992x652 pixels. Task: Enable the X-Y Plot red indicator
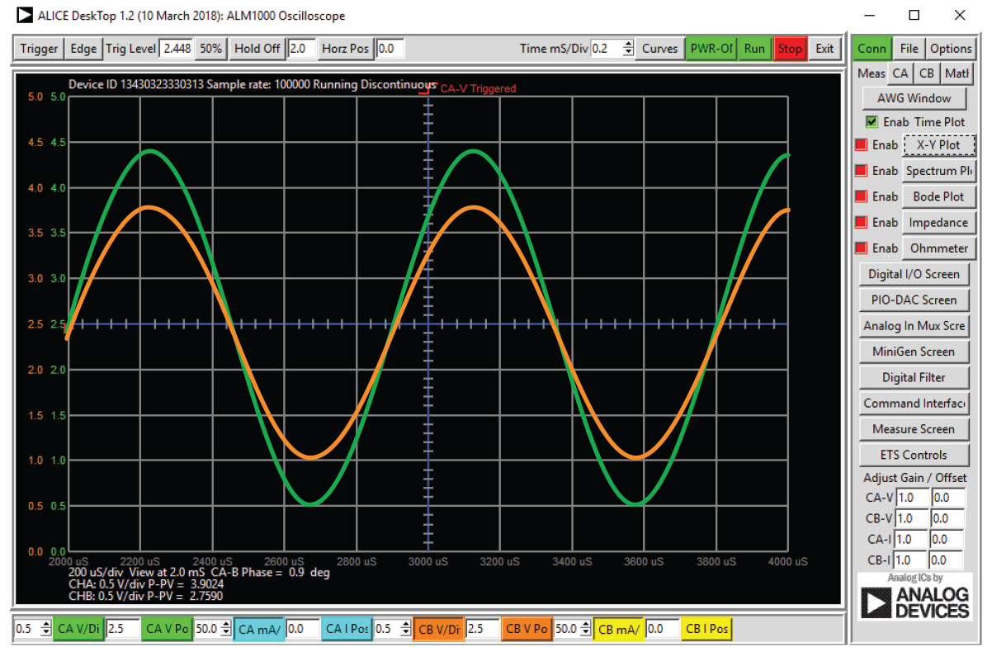[862, 145]
